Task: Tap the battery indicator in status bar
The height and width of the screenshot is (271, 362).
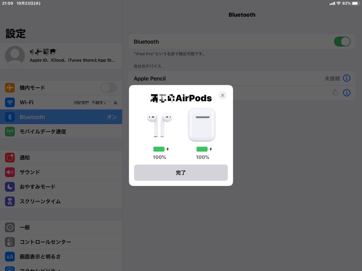Action: pyautogui.click(x=355, y=3)
